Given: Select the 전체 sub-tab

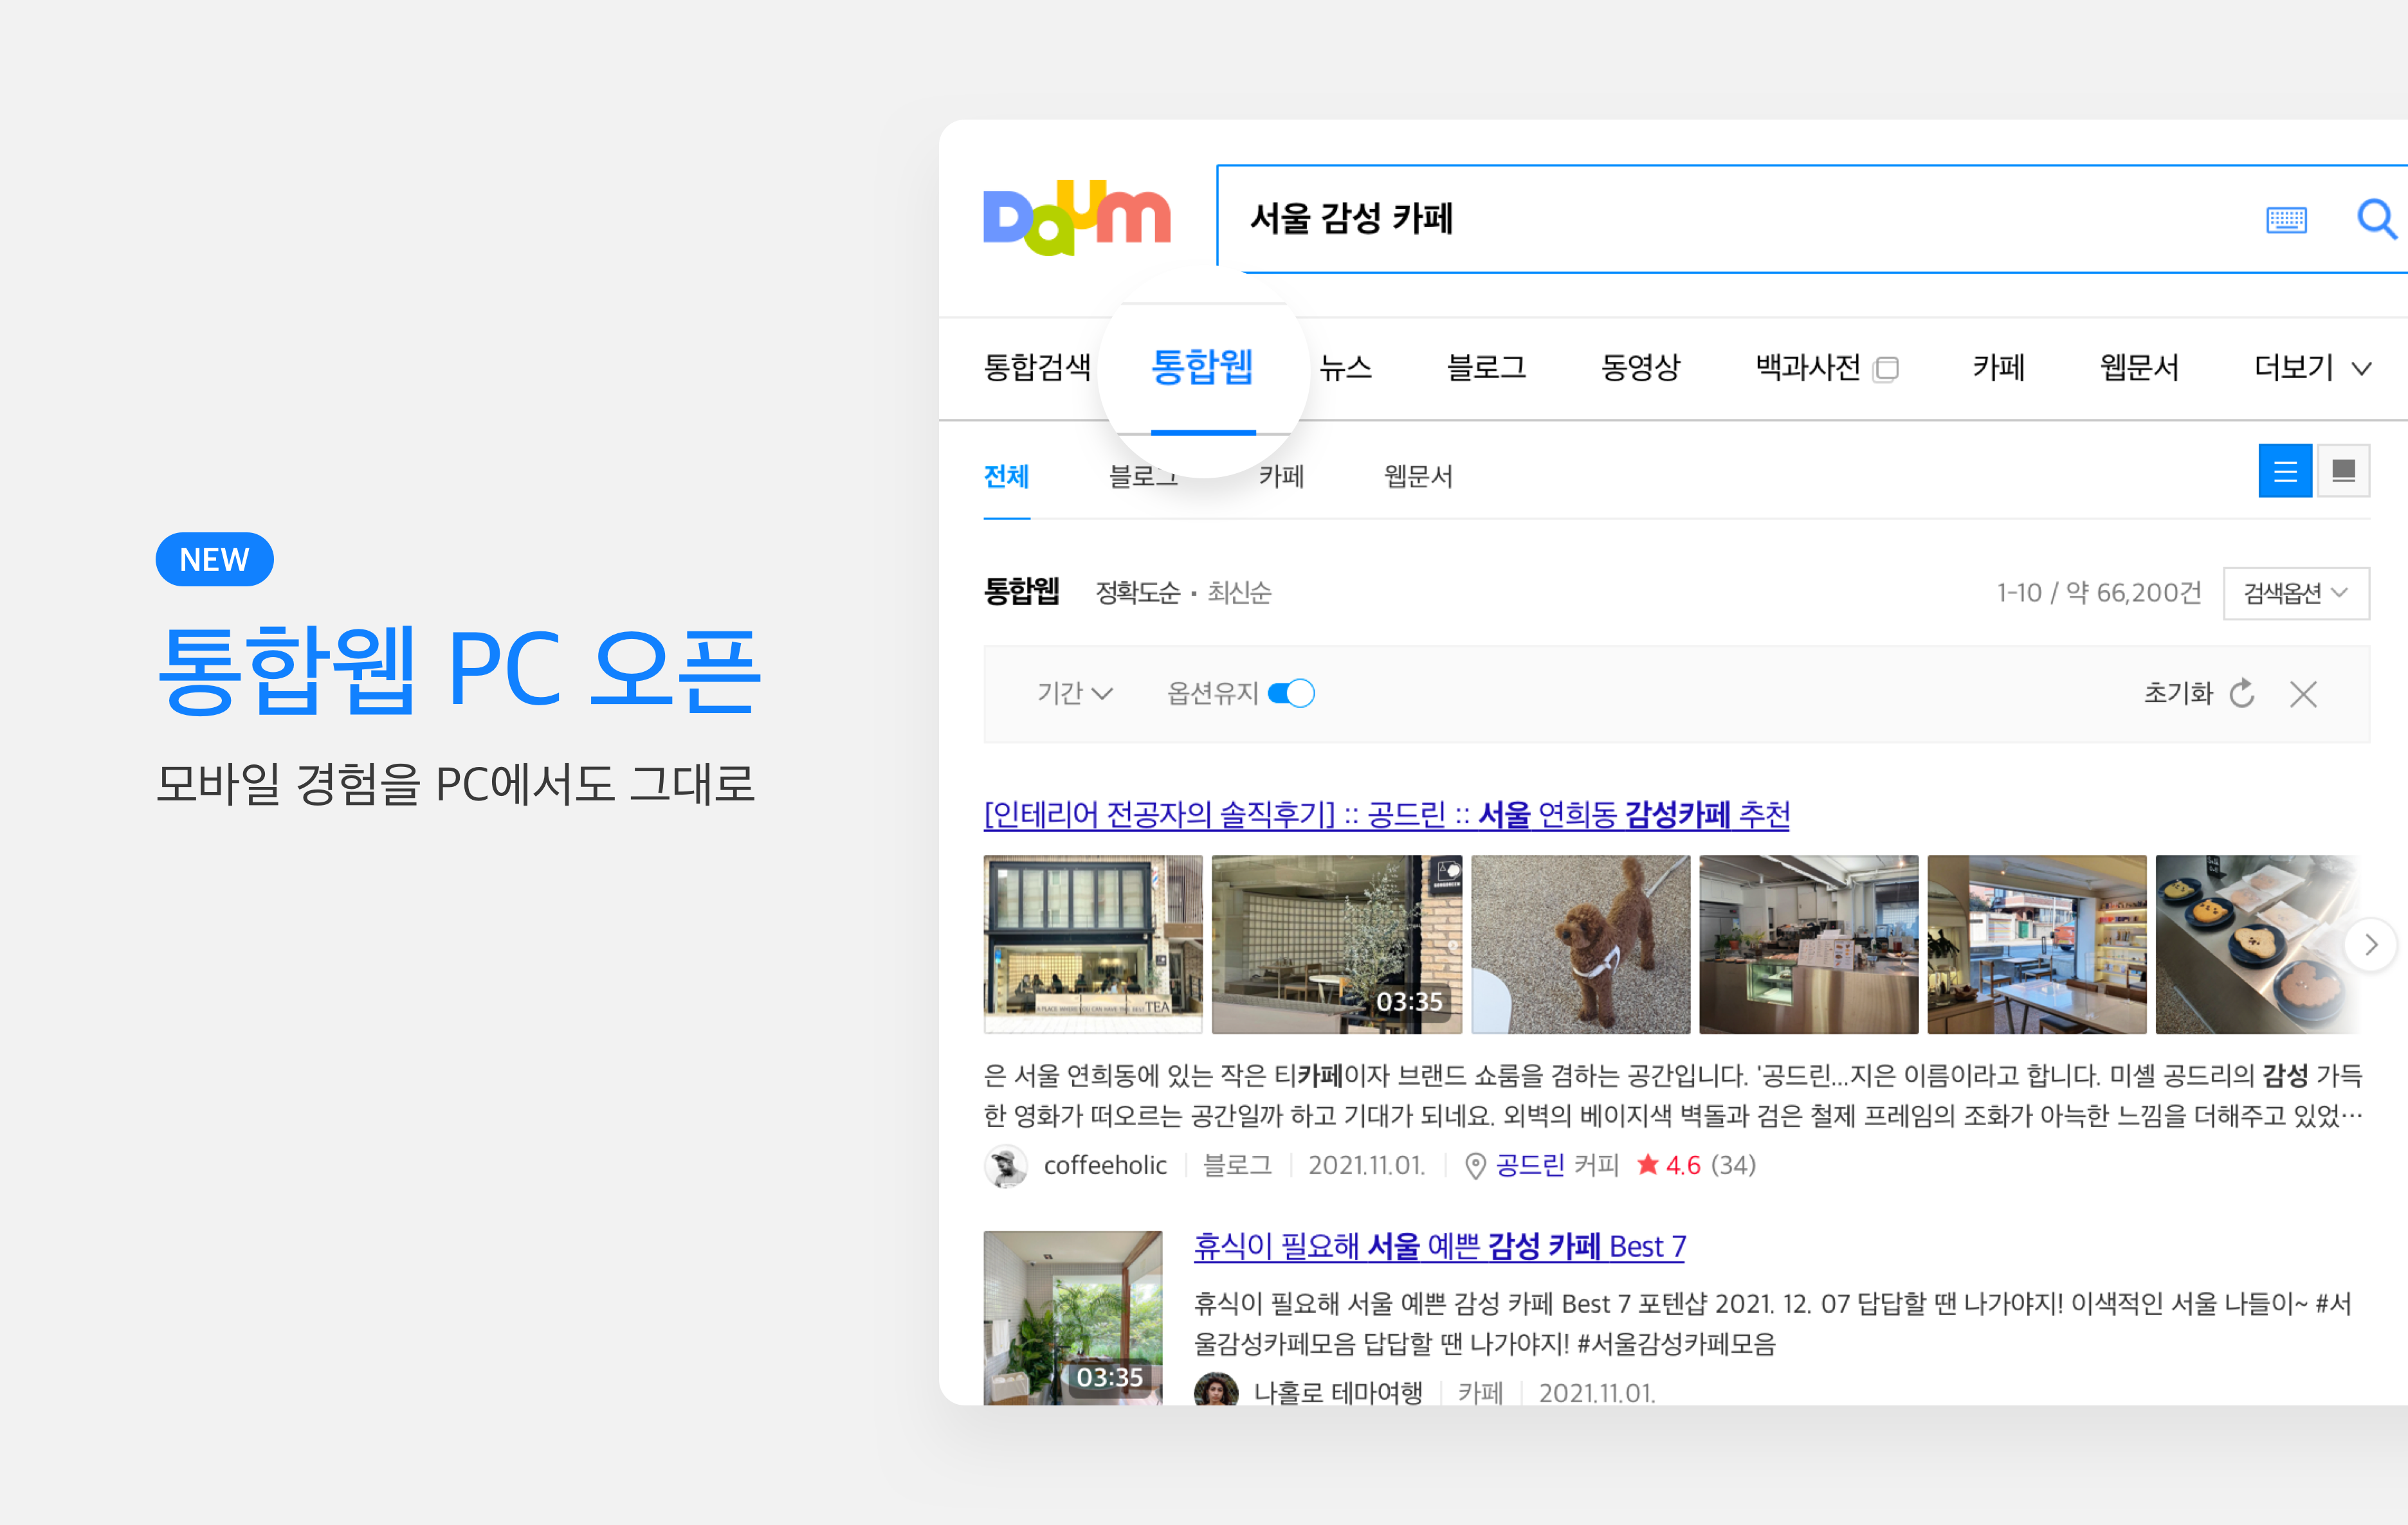Looking at the screenshot, I should [x=1006, y=476].
